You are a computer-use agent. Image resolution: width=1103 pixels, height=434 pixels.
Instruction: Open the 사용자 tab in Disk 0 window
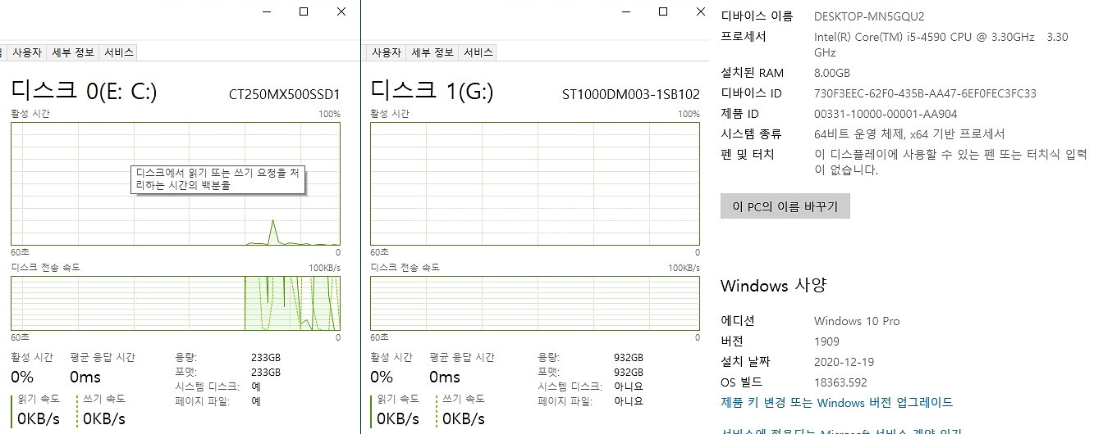point(26,52)
